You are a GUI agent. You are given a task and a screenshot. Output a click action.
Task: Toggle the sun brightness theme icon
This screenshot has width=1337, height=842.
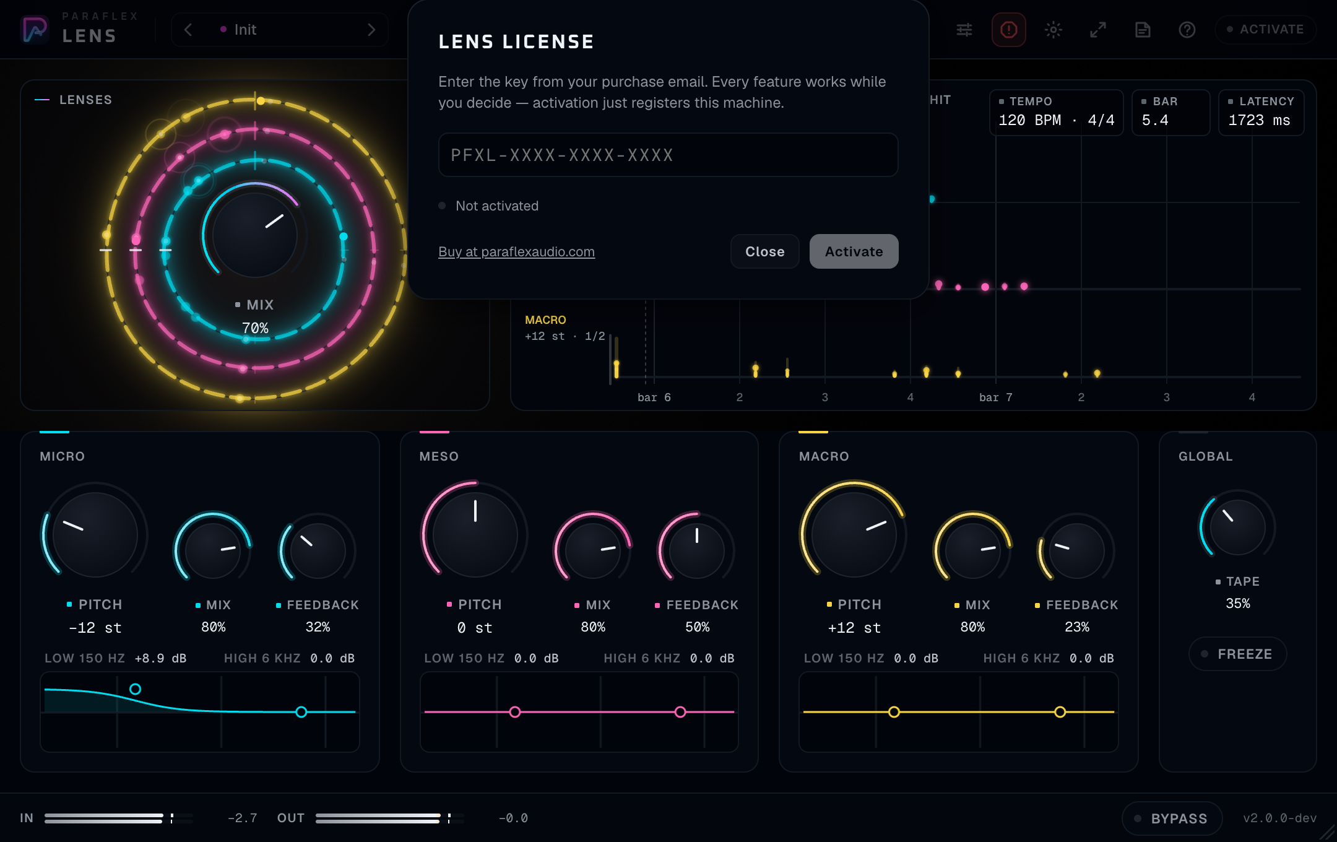coord(1054,30)
